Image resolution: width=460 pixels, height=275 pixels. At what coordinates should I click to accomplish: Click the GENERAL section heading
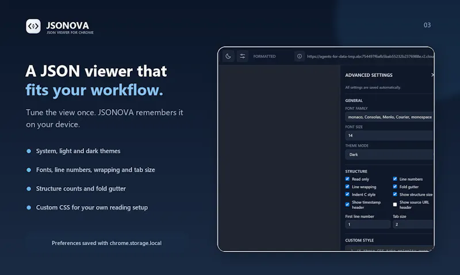tap(354, 100)
